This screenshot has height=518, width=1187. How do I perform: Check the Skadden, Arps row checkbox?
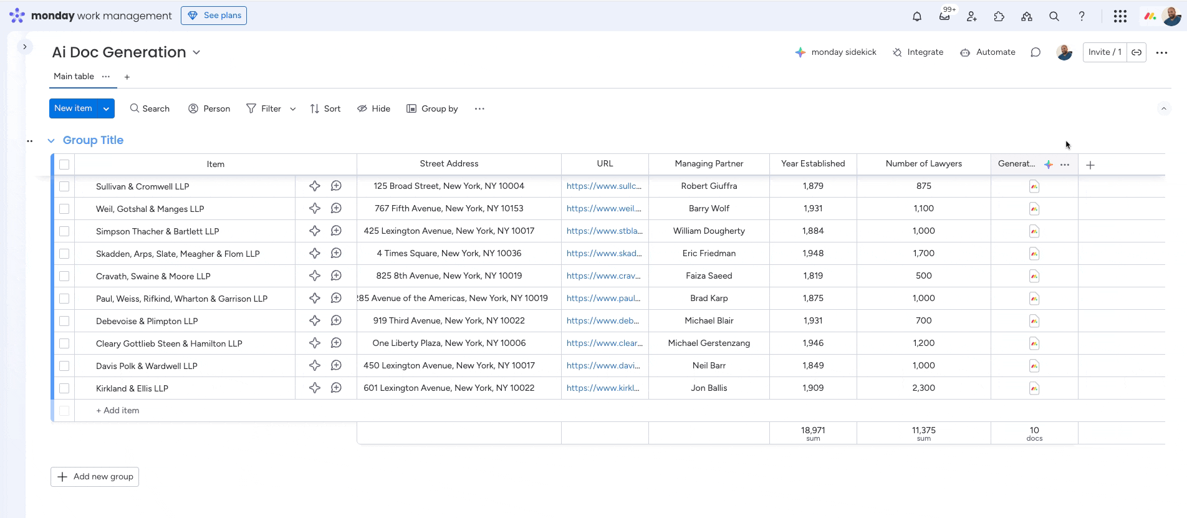[64, 254]
